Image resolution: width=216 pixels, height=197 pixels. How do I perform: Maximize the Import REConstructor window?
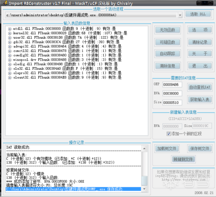pos(205,3)
